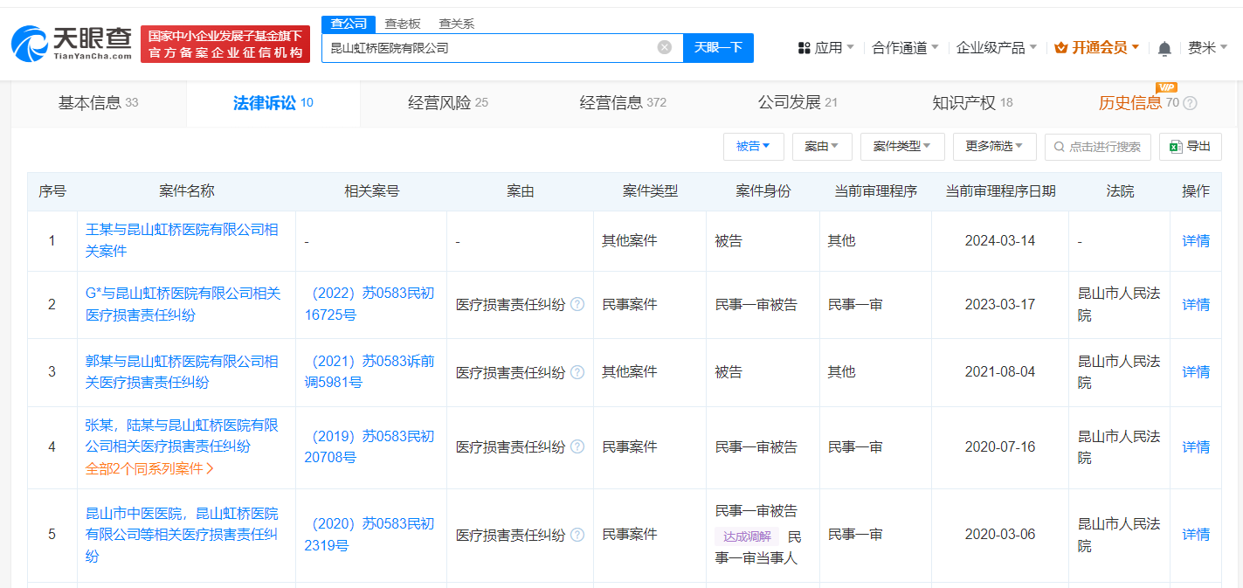Click the 开通会员 crown icon
This screenshot has width=1243, height=588.
point(1060,47)
